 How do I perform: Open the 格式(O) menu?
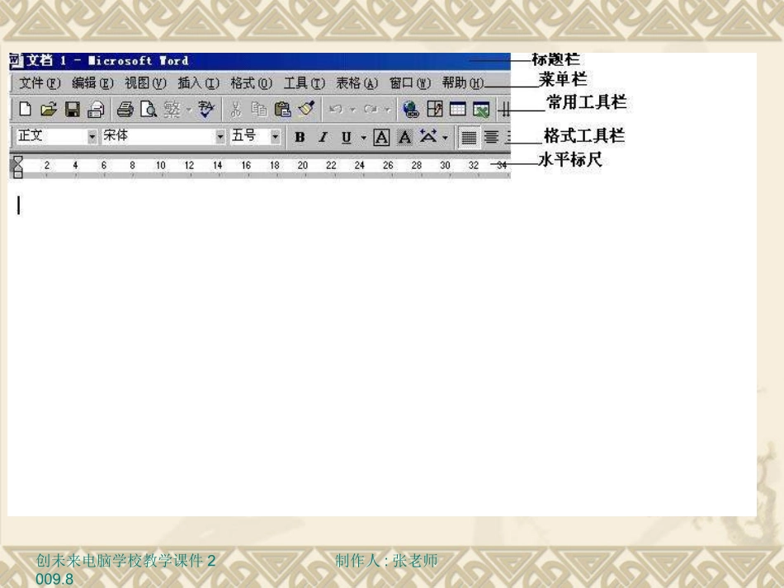[251, 83]
